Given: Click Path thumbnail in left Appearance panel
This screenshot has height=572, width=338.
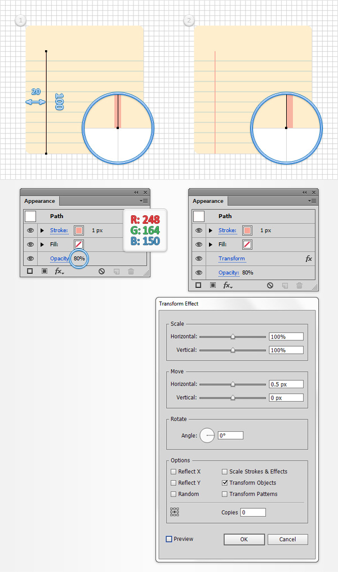Looking at the screenshot, I should [30, 216].
